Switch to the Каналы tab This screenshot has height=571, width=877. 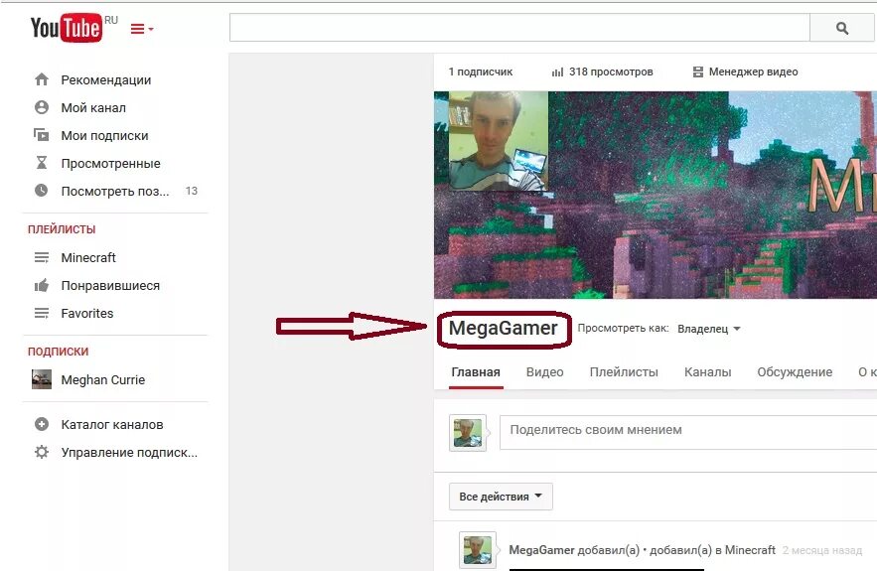(x=707, y=372)
